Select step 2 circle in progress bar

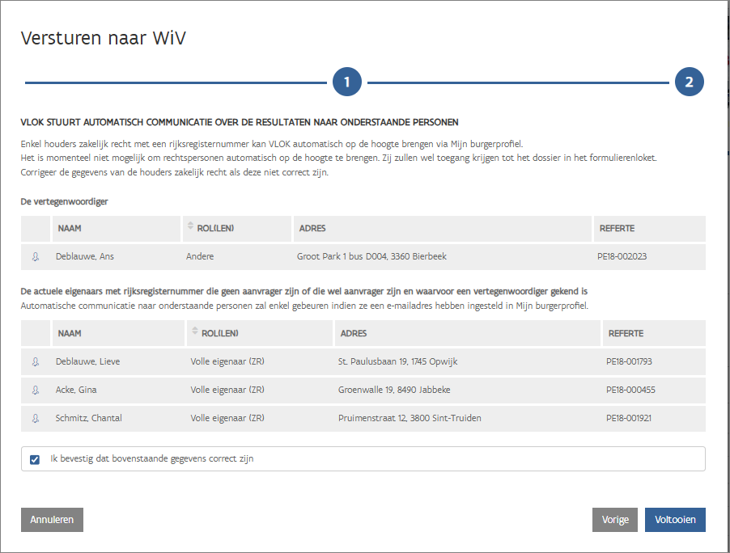pyautogui.click(x=689, y=82)
